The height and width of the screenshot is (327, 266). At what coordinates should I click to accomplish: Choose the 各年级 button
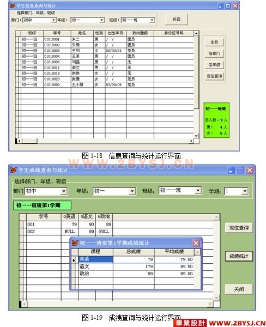pyautogui.click(x=214, y=65)
